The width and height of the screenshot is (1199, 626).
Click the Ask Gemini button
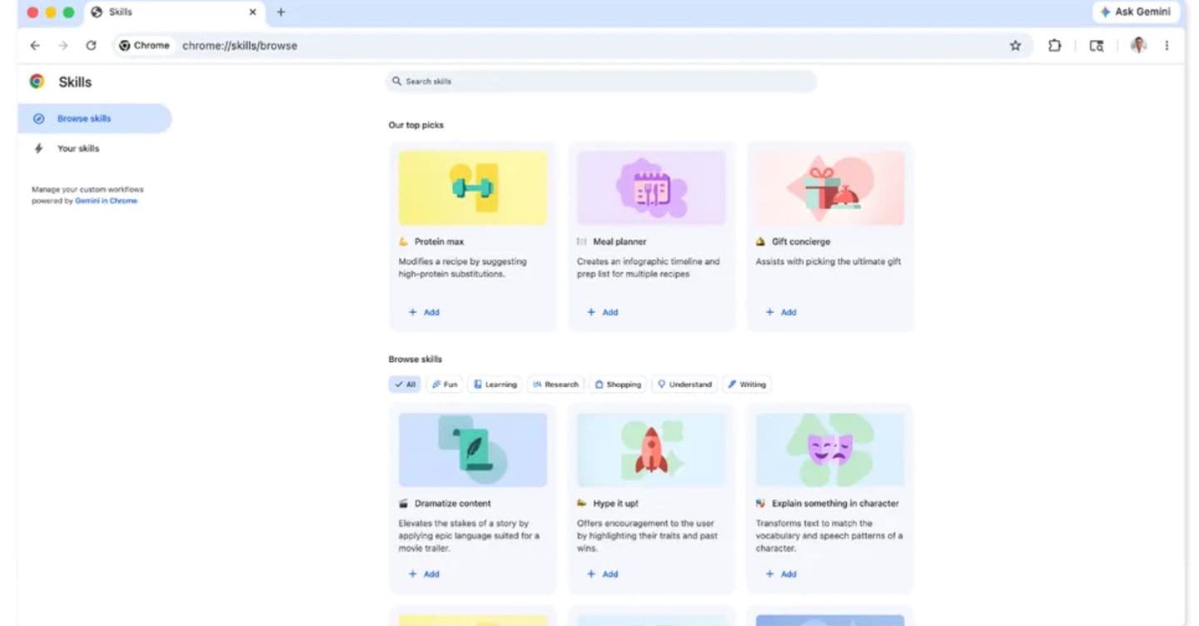[1136, 12]
